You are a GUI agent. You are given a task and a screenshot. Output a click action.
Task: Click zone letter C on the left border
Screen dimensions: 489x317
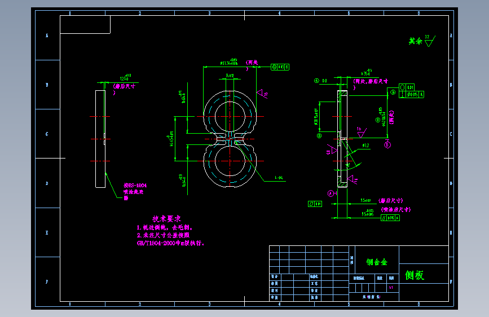click(x=47, y=134)
